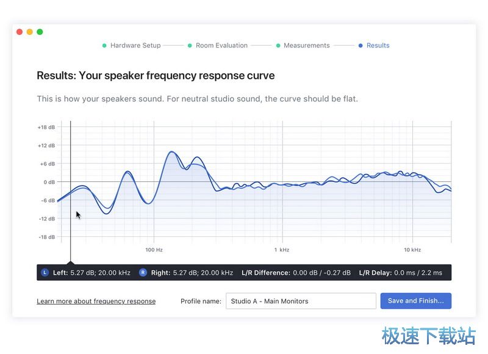
Task: Click the blue L left channel badge
Action: [x=45, y=273]
